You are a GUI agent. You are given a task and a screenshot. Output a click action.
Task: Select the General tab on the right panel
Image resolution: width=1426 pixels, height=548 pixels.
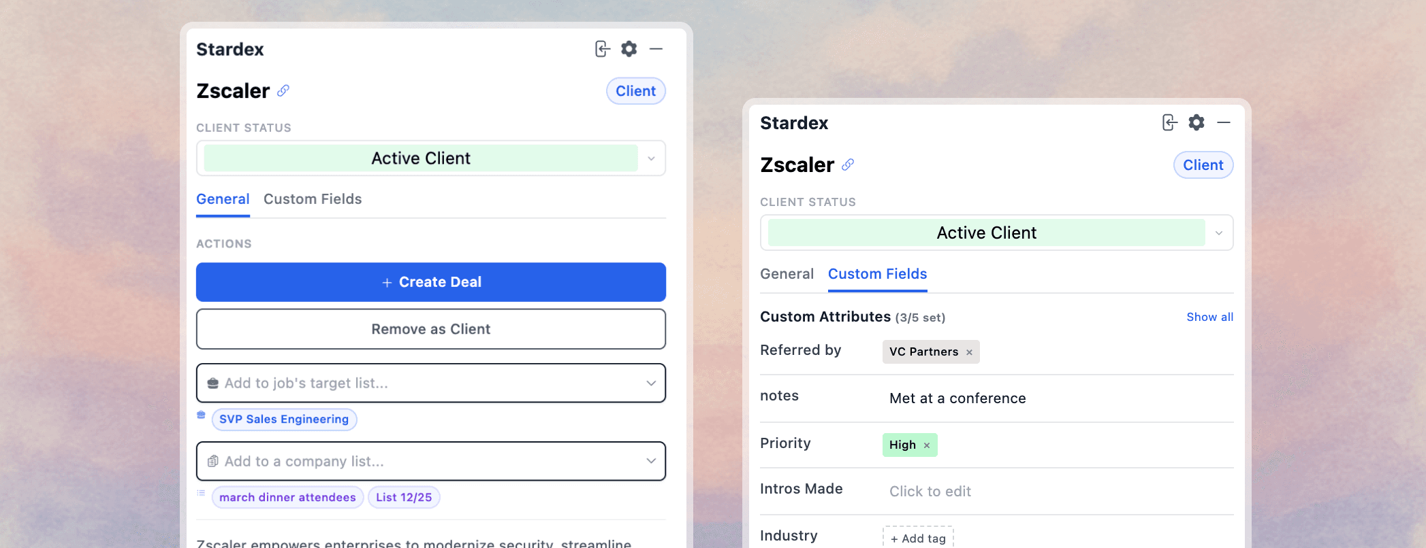[787, 274]
